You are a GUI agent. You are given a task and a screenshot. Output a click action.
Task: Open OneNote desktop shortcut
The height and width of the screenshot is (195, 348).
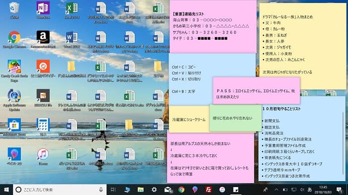(43, 10)
